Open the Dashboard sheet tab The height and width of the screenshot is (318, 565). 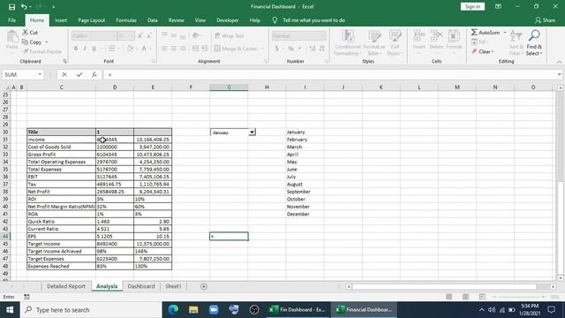point(141,286)
